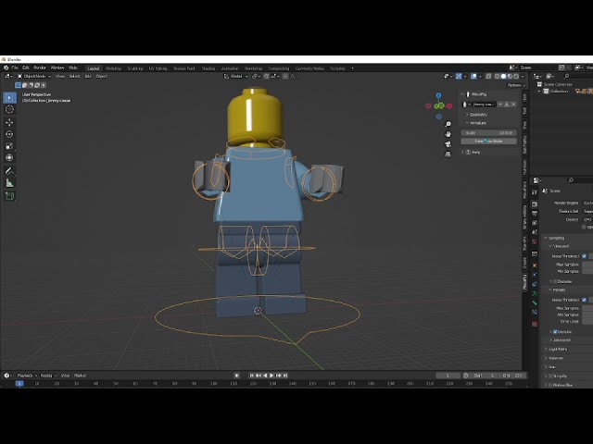
Task: Select the Add Cube tool
Action: [x=9, y=196]
